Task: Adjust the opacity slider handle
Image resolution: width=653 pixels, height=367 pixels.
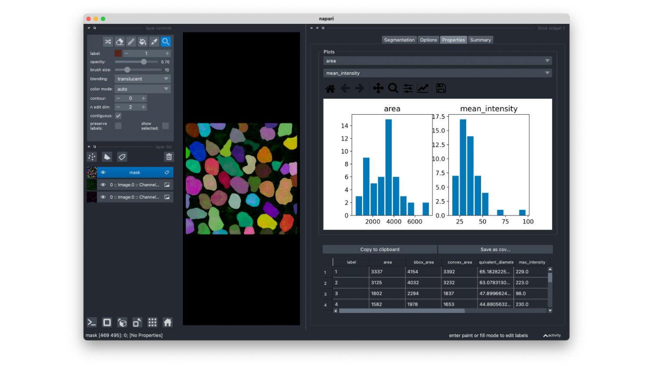Action: (144, 62)
